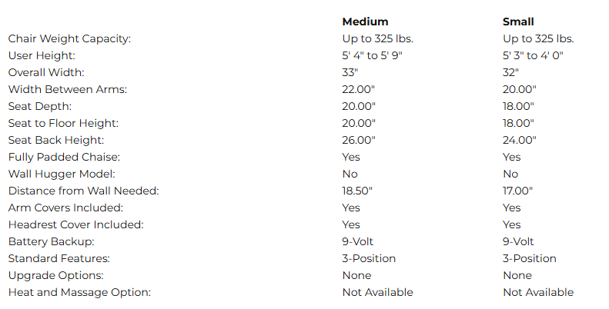Select the Headrest Cover Included label
This screenshot has height=309, width=609.
coord(74,224)
